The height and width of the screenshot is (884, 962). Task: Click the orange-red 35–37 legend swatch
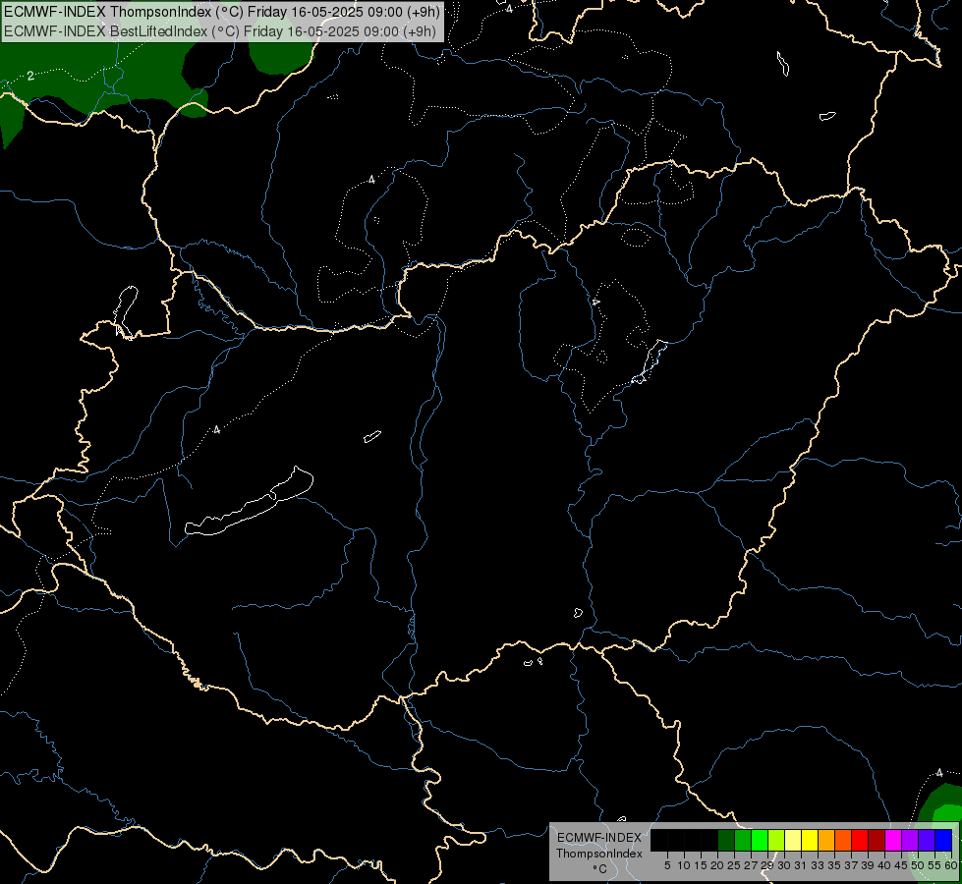(x=843, y=840)
